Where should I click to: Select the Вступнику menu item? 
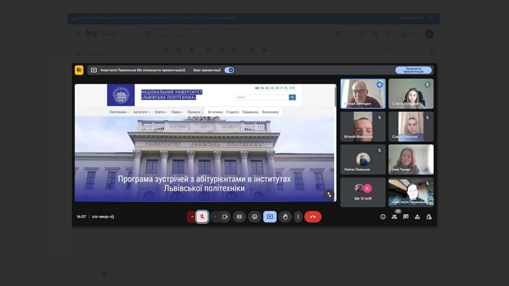215,112
